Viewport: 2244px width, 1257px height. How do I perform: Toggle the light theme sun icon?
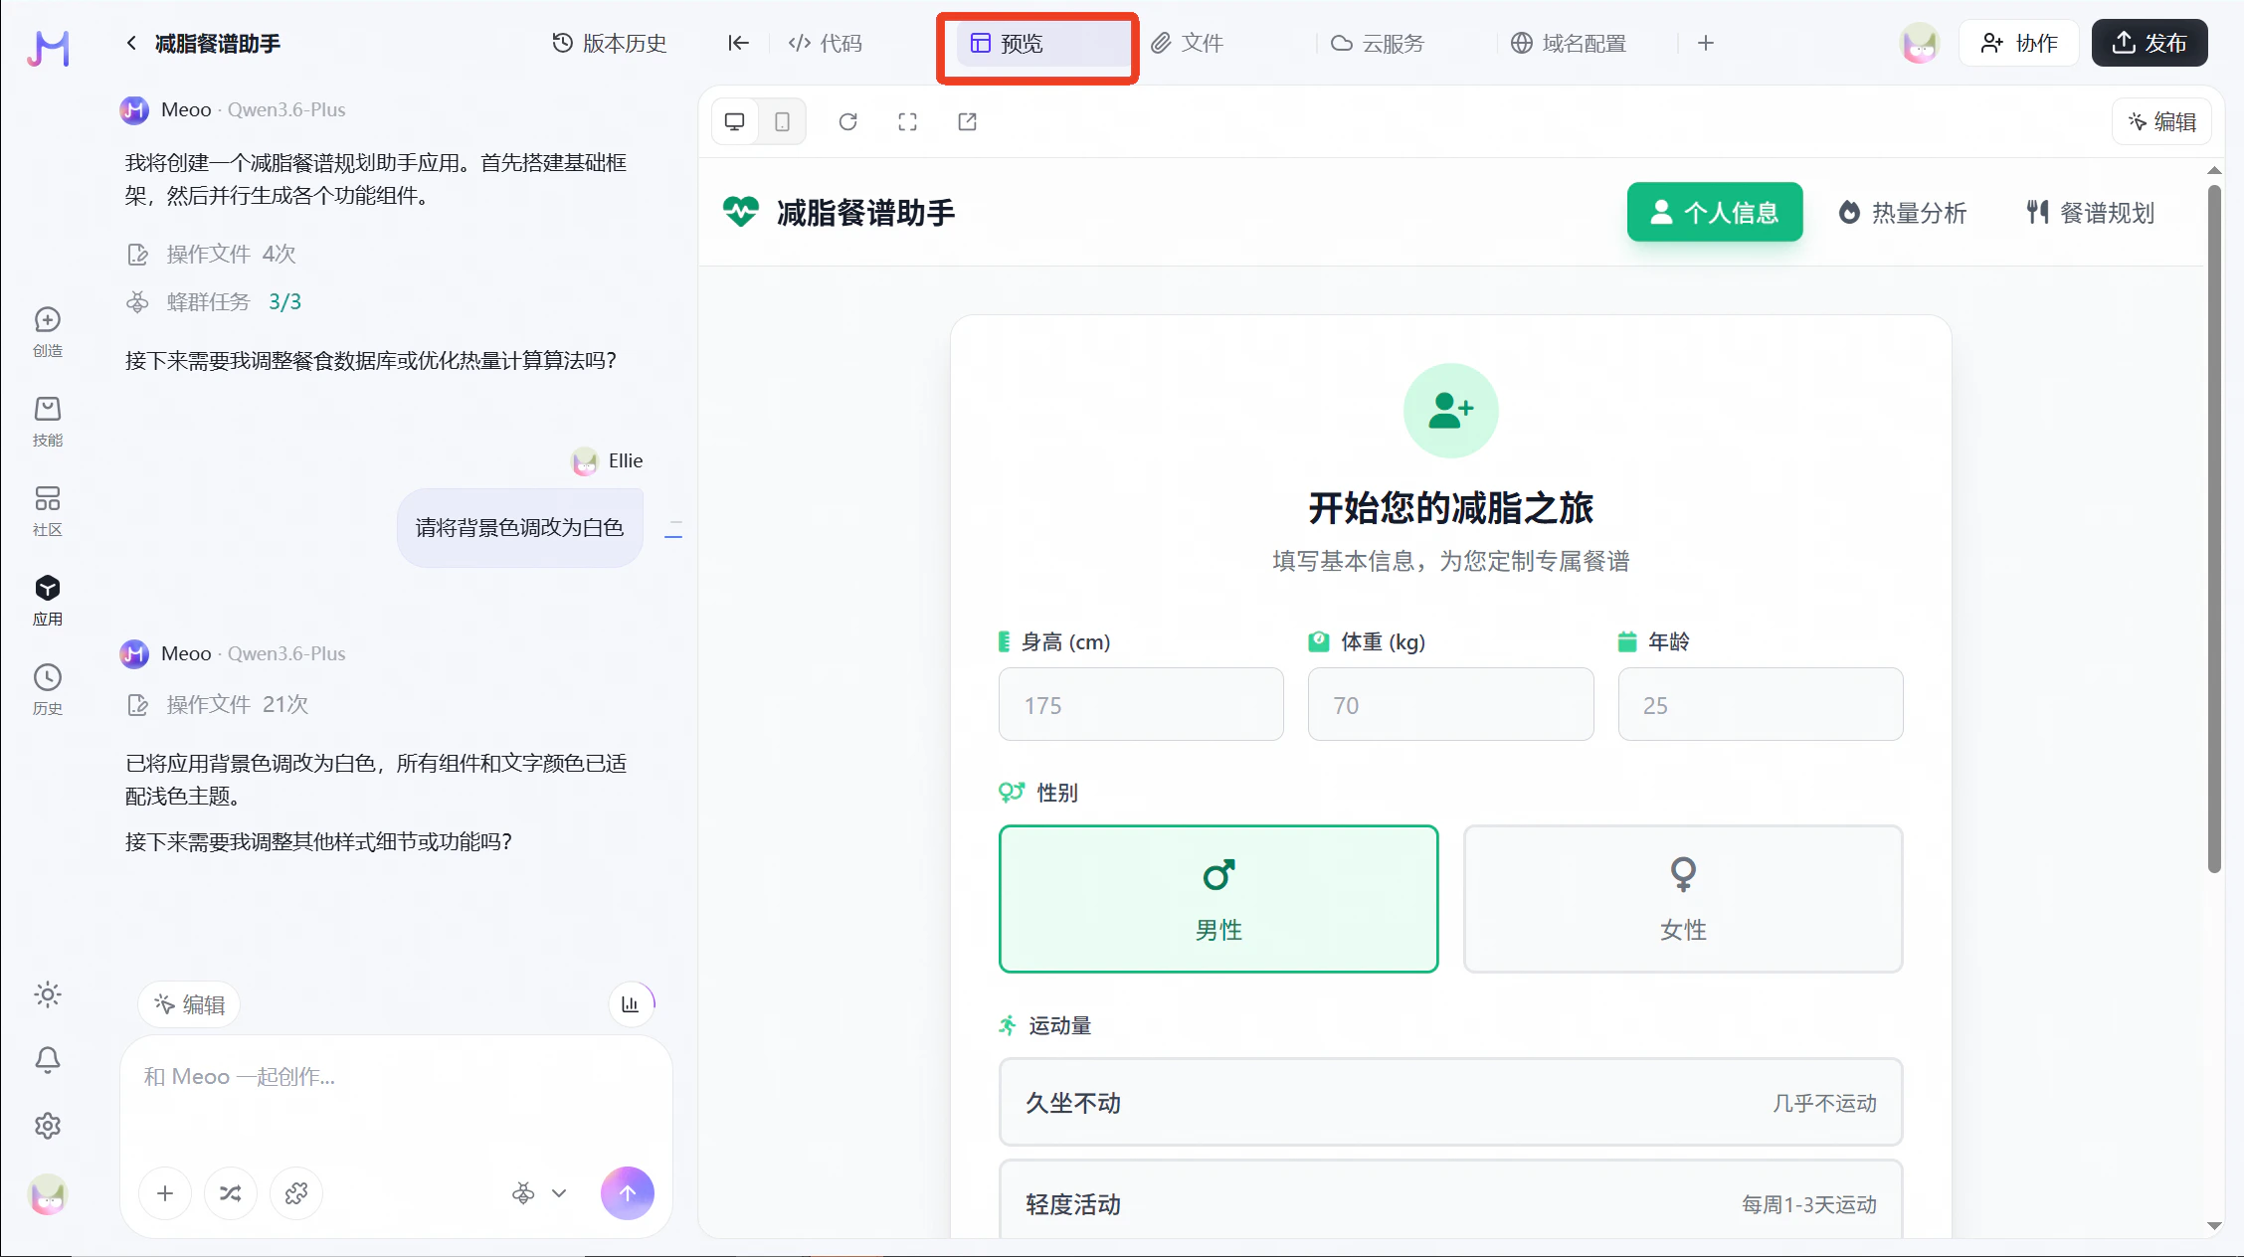pos(48,994)
